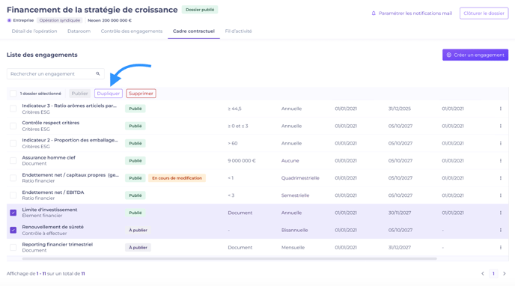This screenshot has height=286, width=515.
Task: Click the horizontal scrollbar under the table
Action: [x=229, y=259]
